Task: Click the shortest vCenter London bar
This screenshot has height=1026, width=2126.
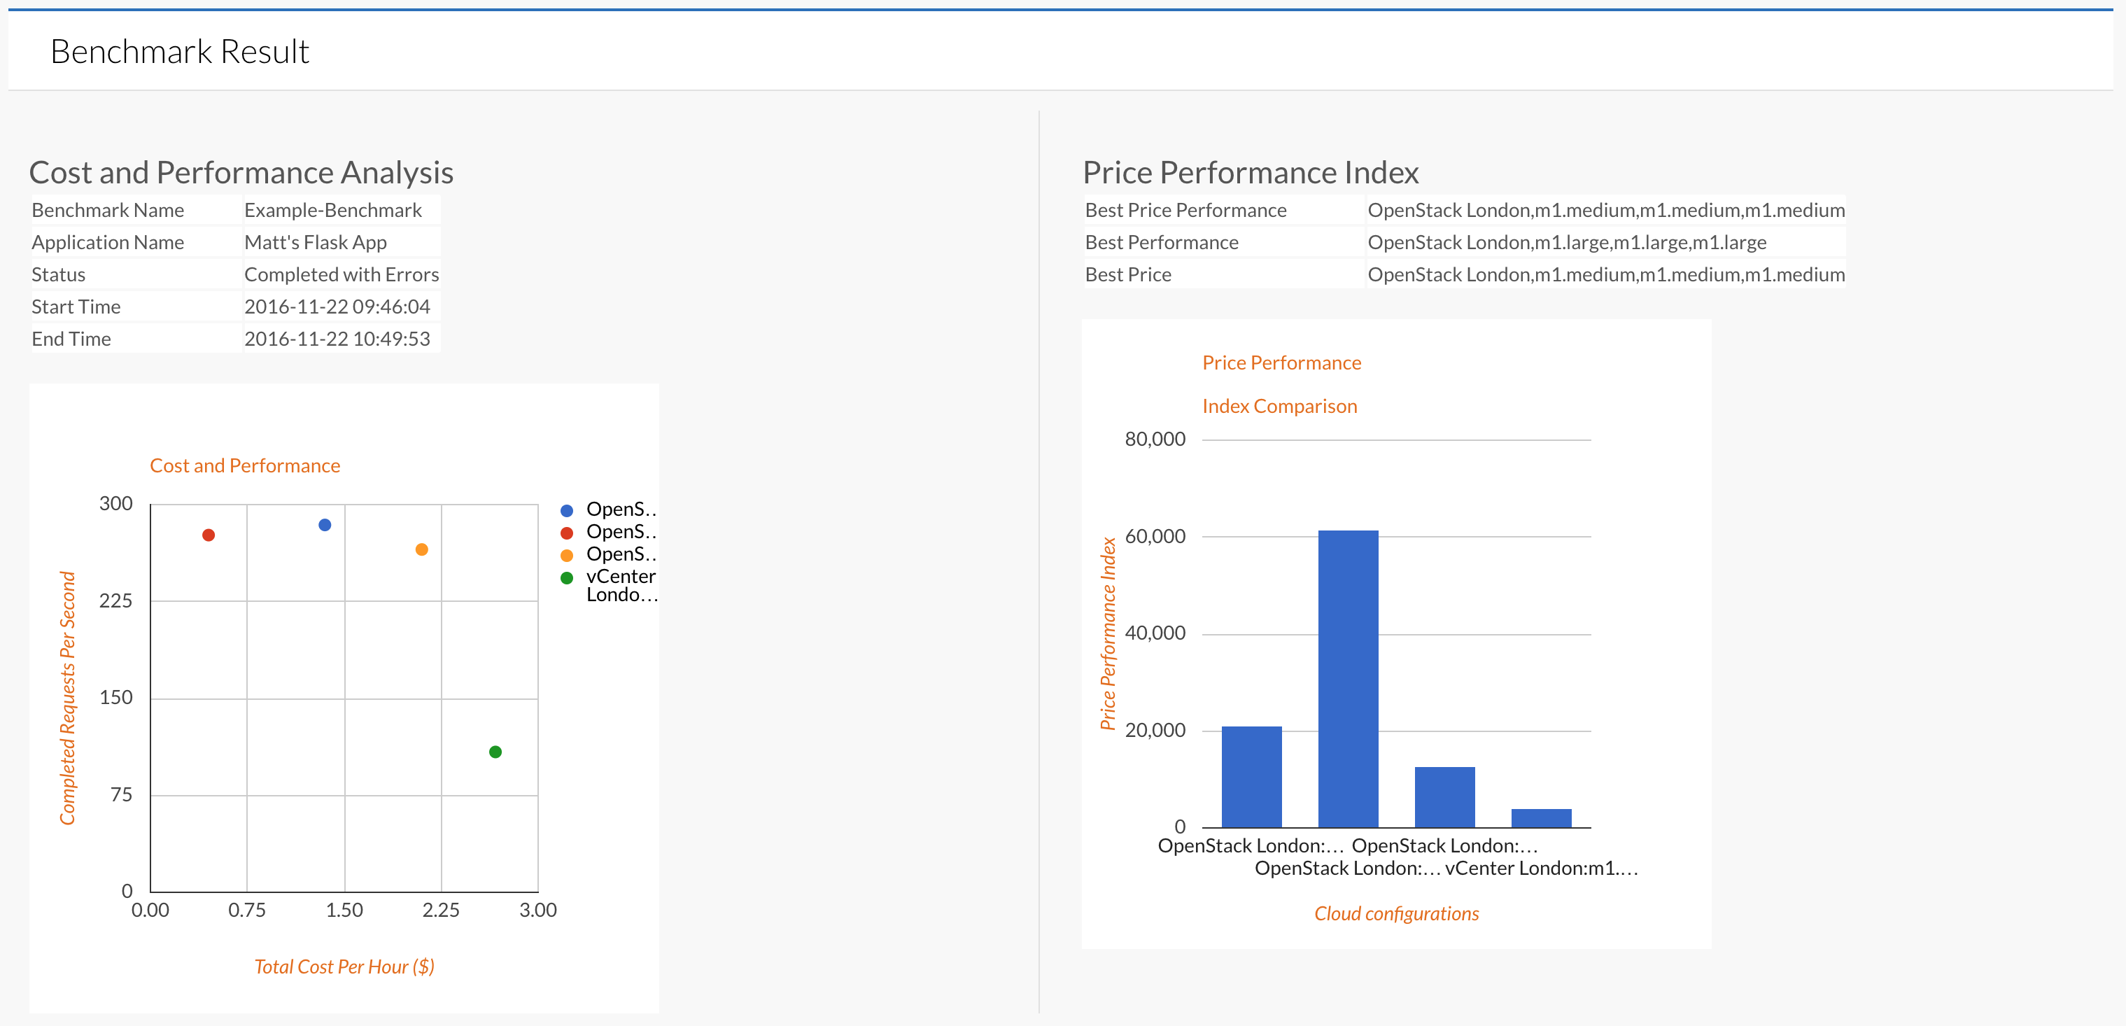Action: 1541,818
